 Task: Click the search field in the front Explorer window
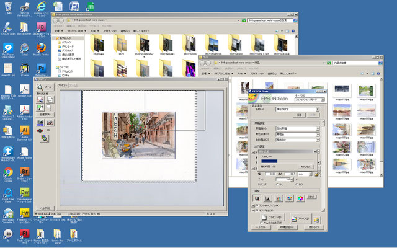(x=355, y=63)
